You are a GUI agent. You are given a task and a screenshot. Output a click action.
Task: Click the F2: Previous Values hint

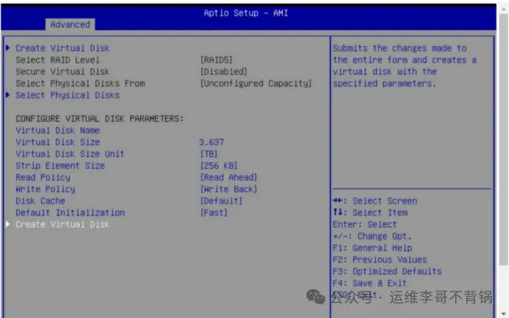[379, 259]
